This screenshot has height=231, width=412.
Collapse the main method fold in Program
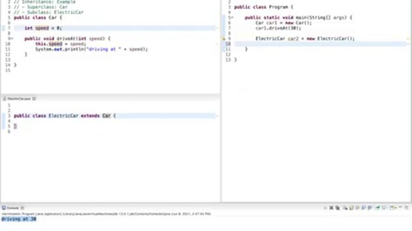click(232, 18)
